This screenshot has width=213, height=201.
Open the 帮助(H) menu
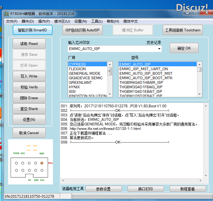pos(113,21)
